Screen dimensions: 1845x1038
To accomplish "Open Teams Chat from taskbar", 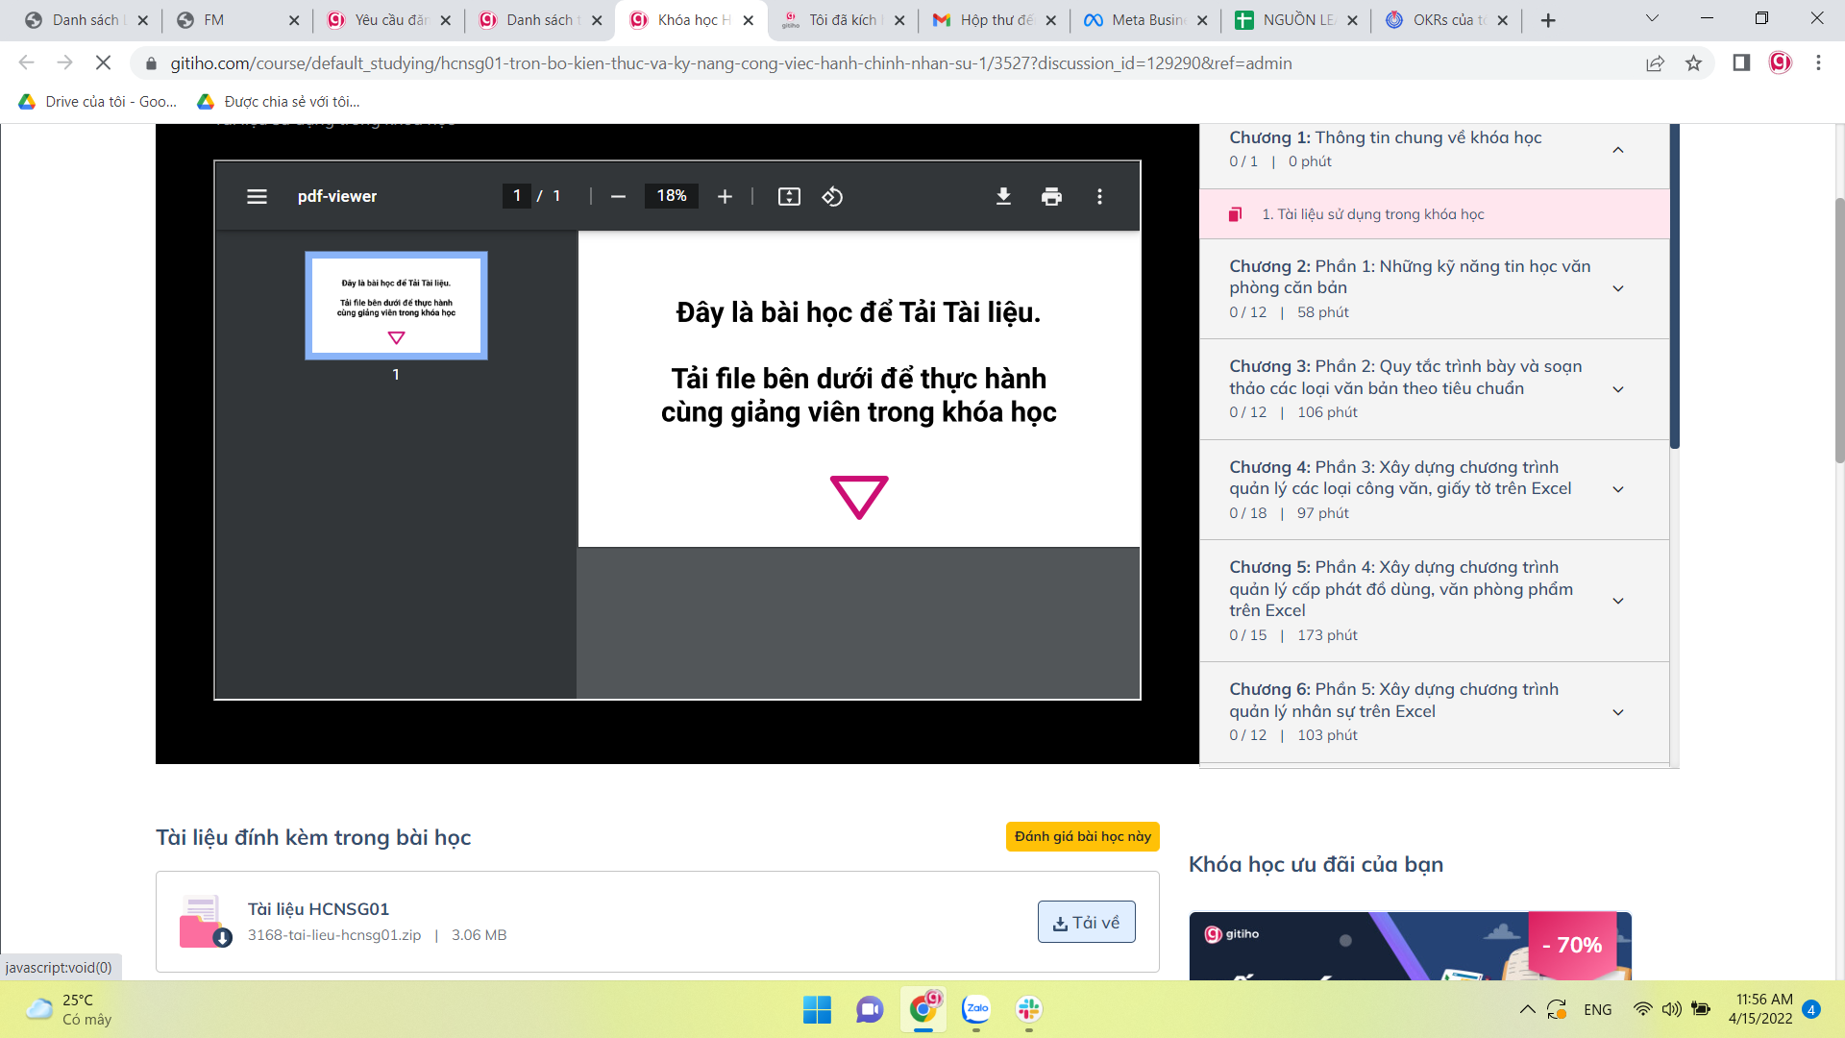I will click(x=870, y=1009).
